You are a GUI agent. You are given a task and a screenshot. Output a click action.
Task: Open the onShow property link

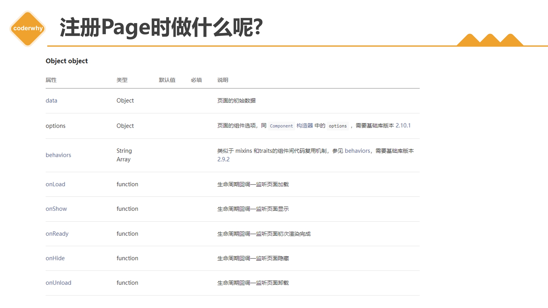coord(56,209)
